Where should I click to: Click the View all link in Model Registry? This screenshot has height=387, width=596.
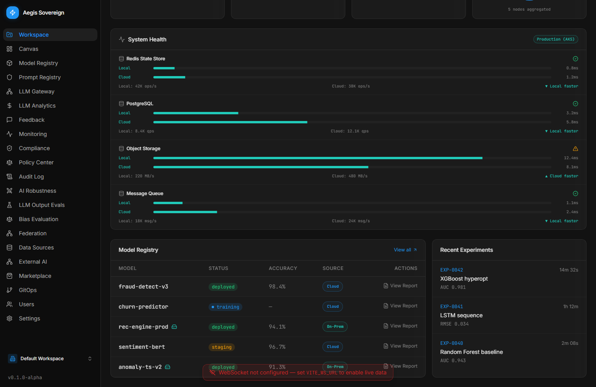tap(405, 250)
